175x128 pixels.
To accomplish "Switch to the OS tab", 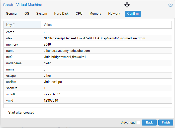I will (27, 14).
